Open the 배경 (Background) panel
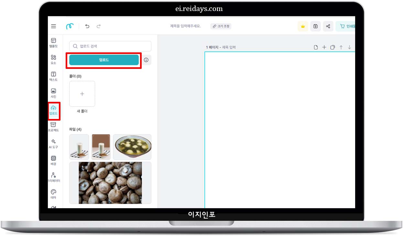This screenshot has width=403, height=236. 53,160
